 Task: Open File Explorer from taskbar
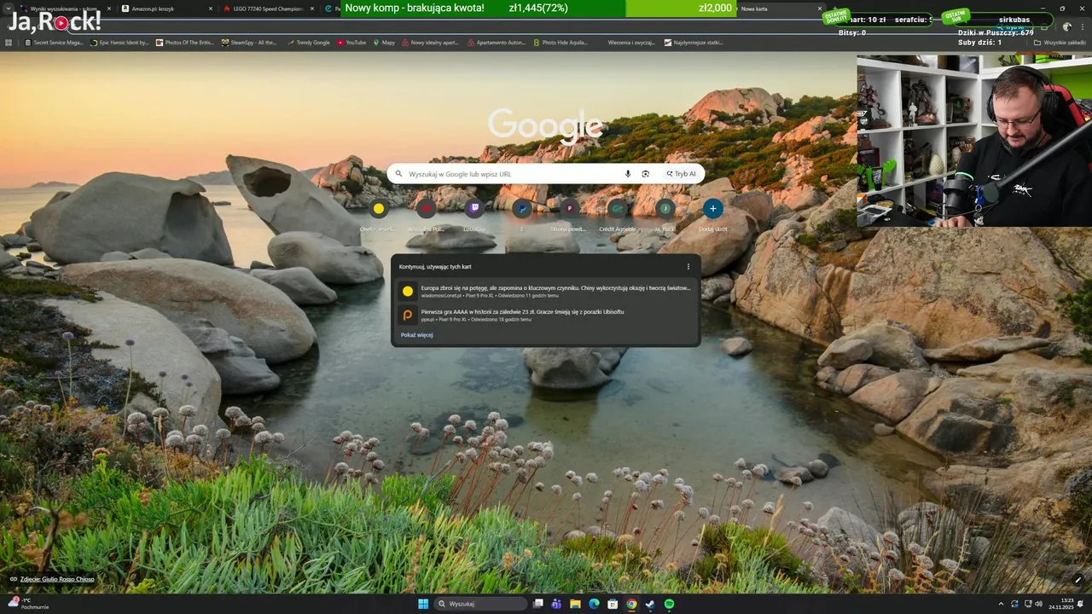coord(576,604)
